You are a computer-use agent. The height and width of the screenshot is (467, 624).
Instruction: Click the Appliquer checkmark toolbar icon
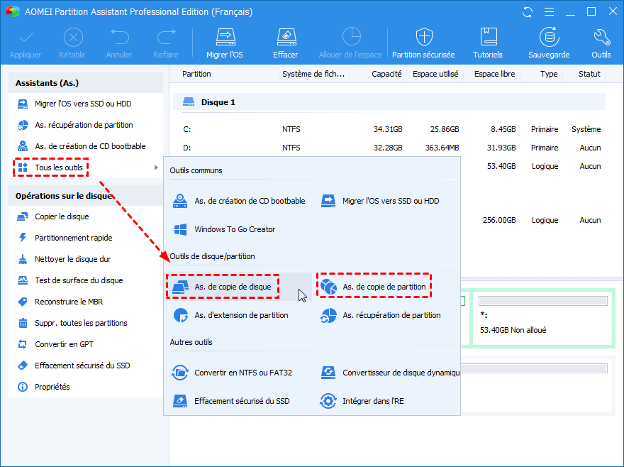[x=26, y=38]
